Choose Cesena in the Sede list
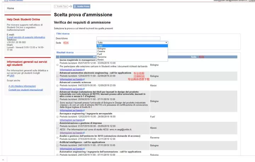Viewport: 255px width, 162px height. (132, 51)
